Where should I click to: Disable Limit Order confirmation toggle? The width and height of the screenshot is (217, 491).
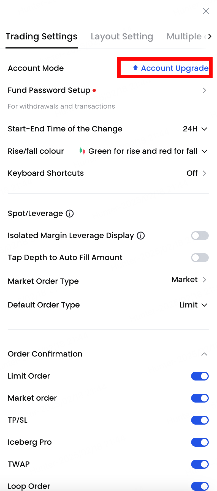tap(200, 376)
